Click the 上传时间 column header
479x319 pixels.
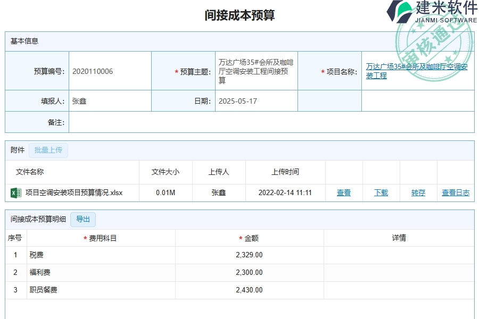pyautogui.click(x=285, y=172)
